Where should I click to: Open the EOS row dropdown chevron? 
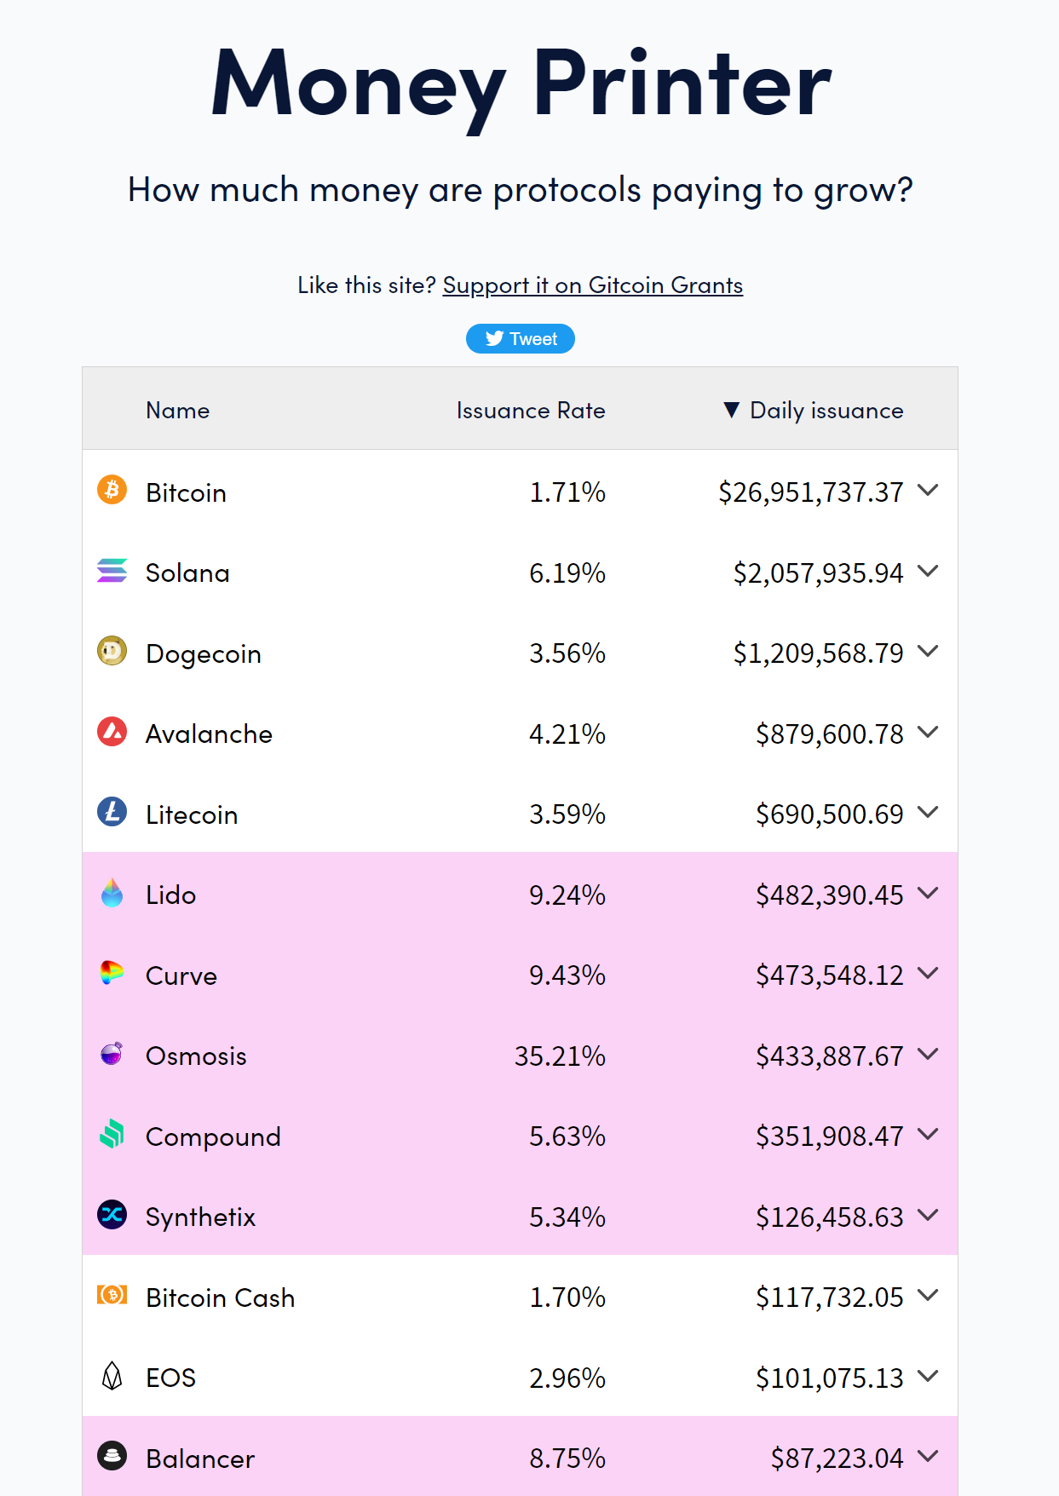[928, 1376]
